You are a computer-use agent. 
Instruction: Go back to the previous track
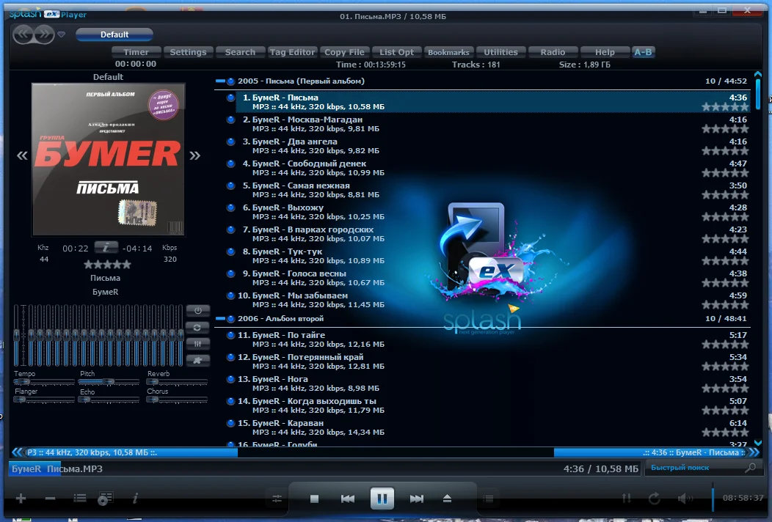(348, 499)
